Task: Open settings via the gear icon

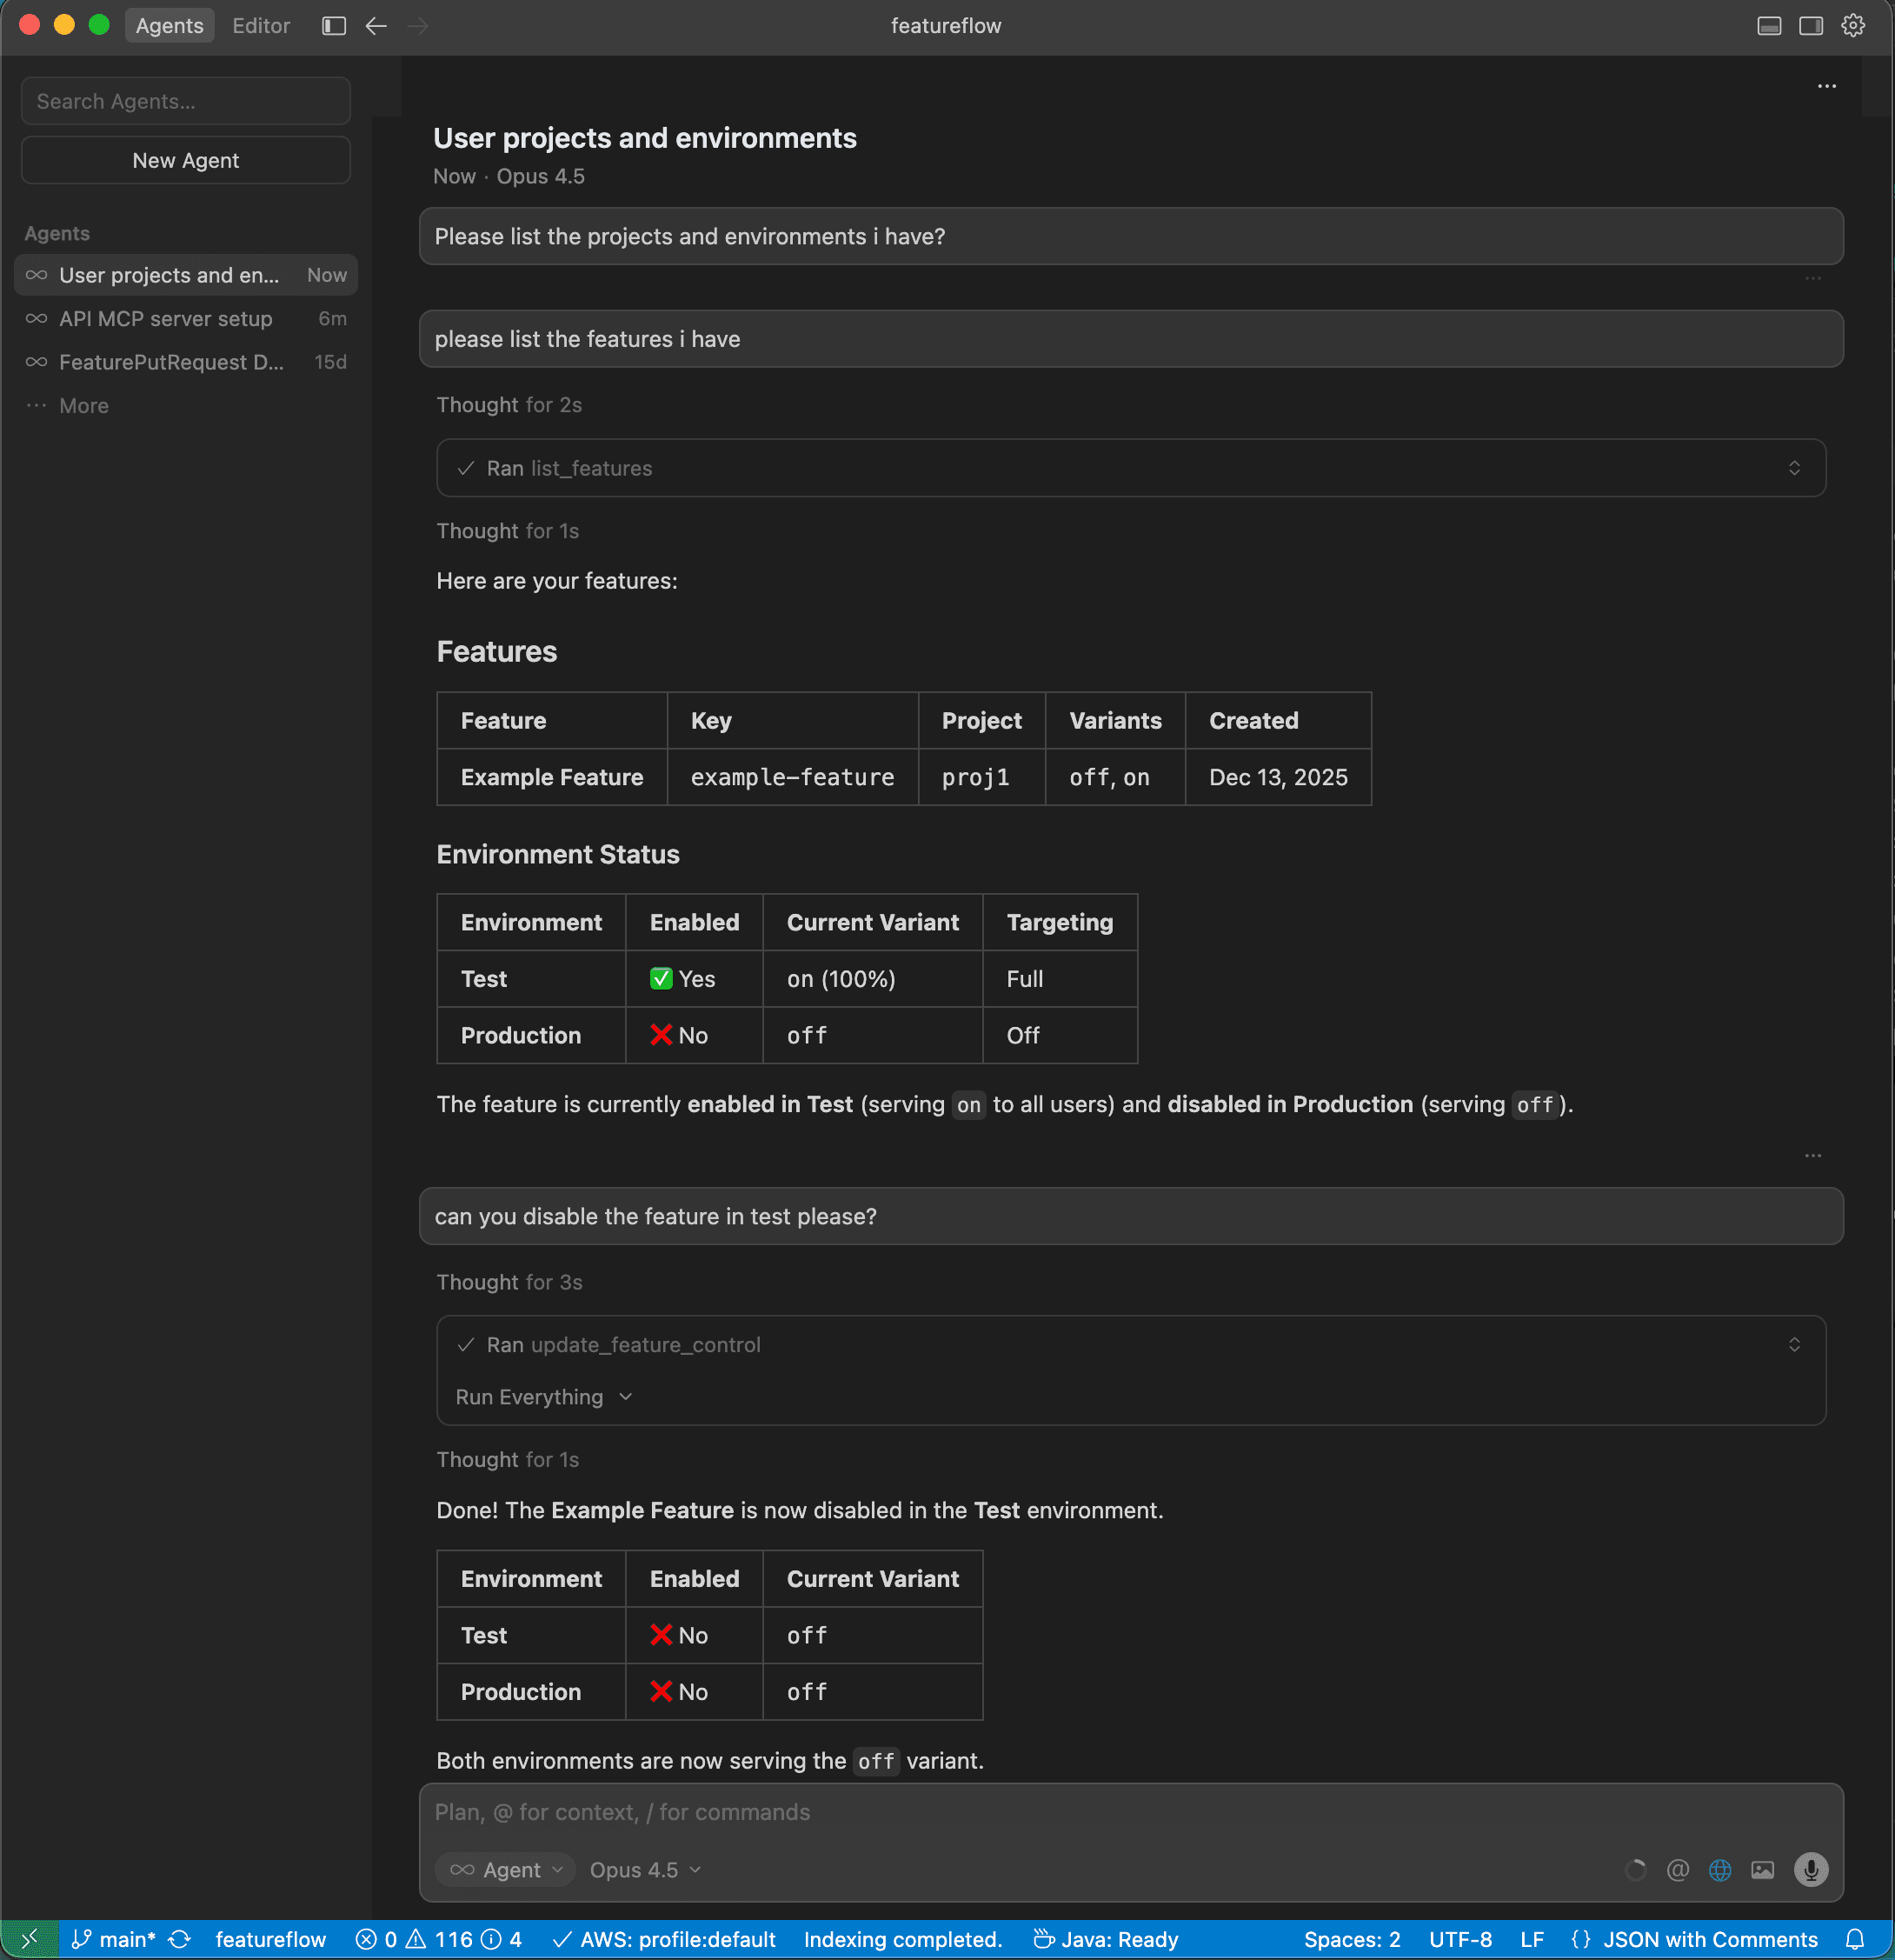Action: [x=1853, y=25]
